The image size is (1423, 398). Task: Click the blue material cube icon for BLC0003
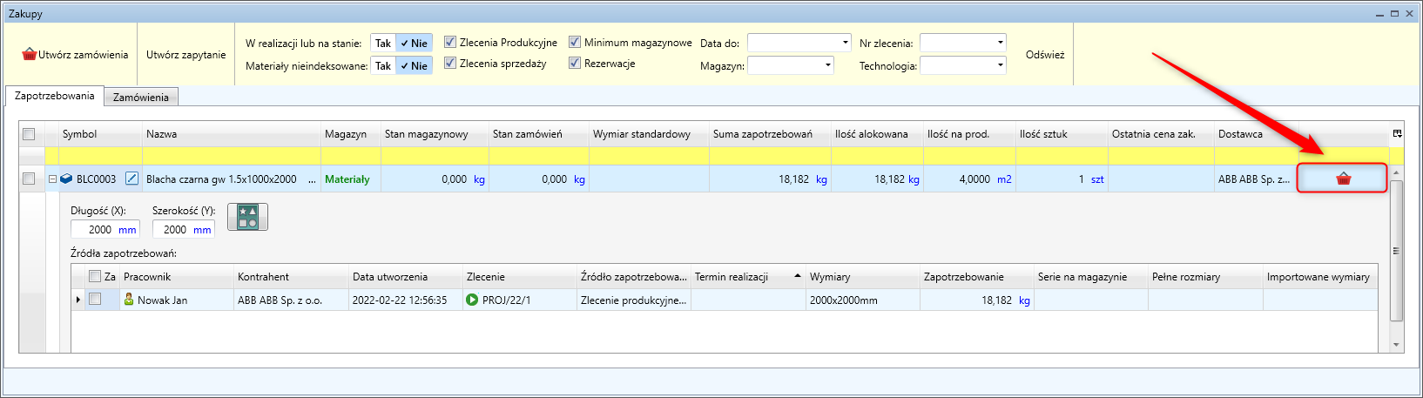[66, 179]
